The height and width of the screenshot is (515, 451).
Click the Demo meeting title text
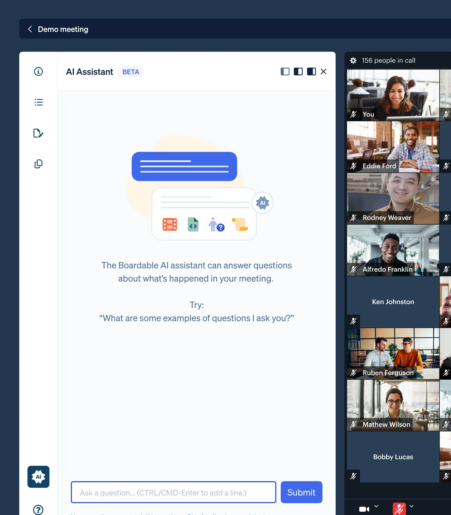click(x=63, y=29)
